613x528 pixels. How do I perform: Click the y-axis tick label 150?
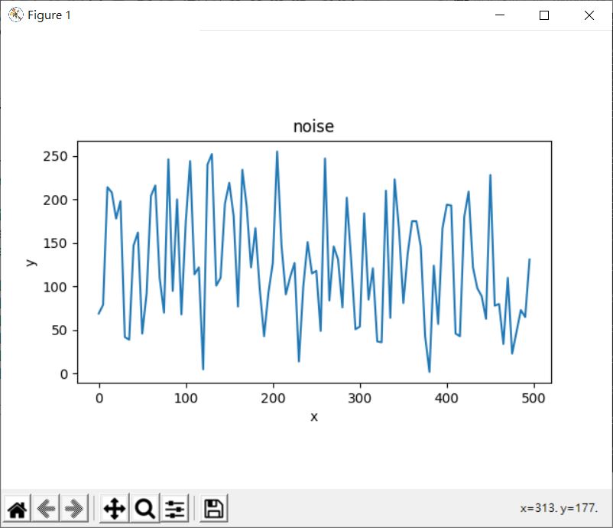[x=56, y=243]
